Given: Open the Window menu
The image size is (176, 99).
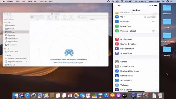Looking at the screenshot, I should point(43,1).
